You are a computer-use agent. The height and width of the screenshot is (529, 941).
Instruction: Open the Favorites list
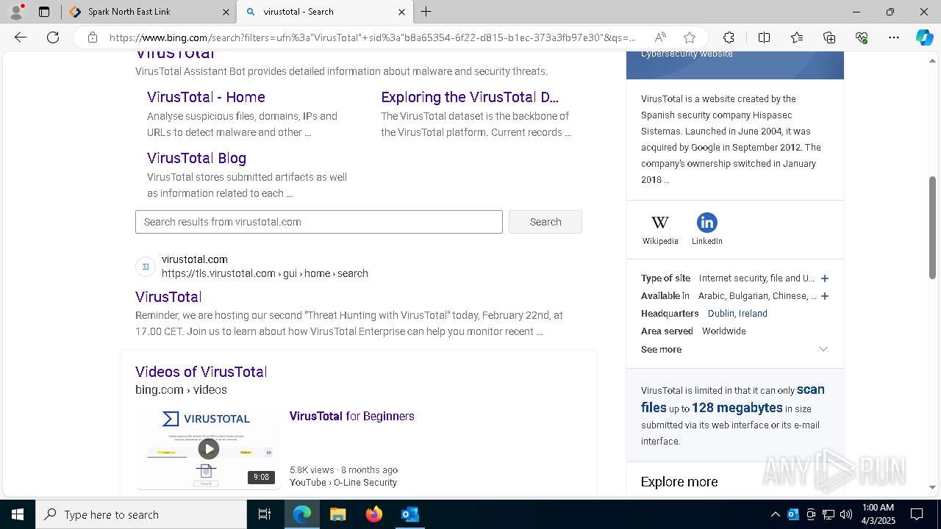point(797,37)
